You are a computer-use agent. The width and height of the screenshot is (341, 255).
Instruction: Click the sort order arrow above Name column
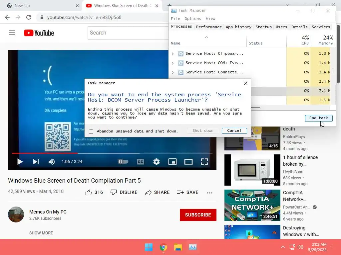pos(206,37)
